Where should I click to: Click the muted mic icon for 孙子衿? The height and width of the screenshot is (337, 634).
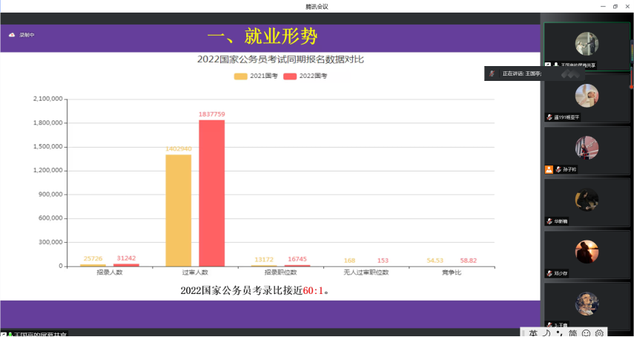pos(558,169)
